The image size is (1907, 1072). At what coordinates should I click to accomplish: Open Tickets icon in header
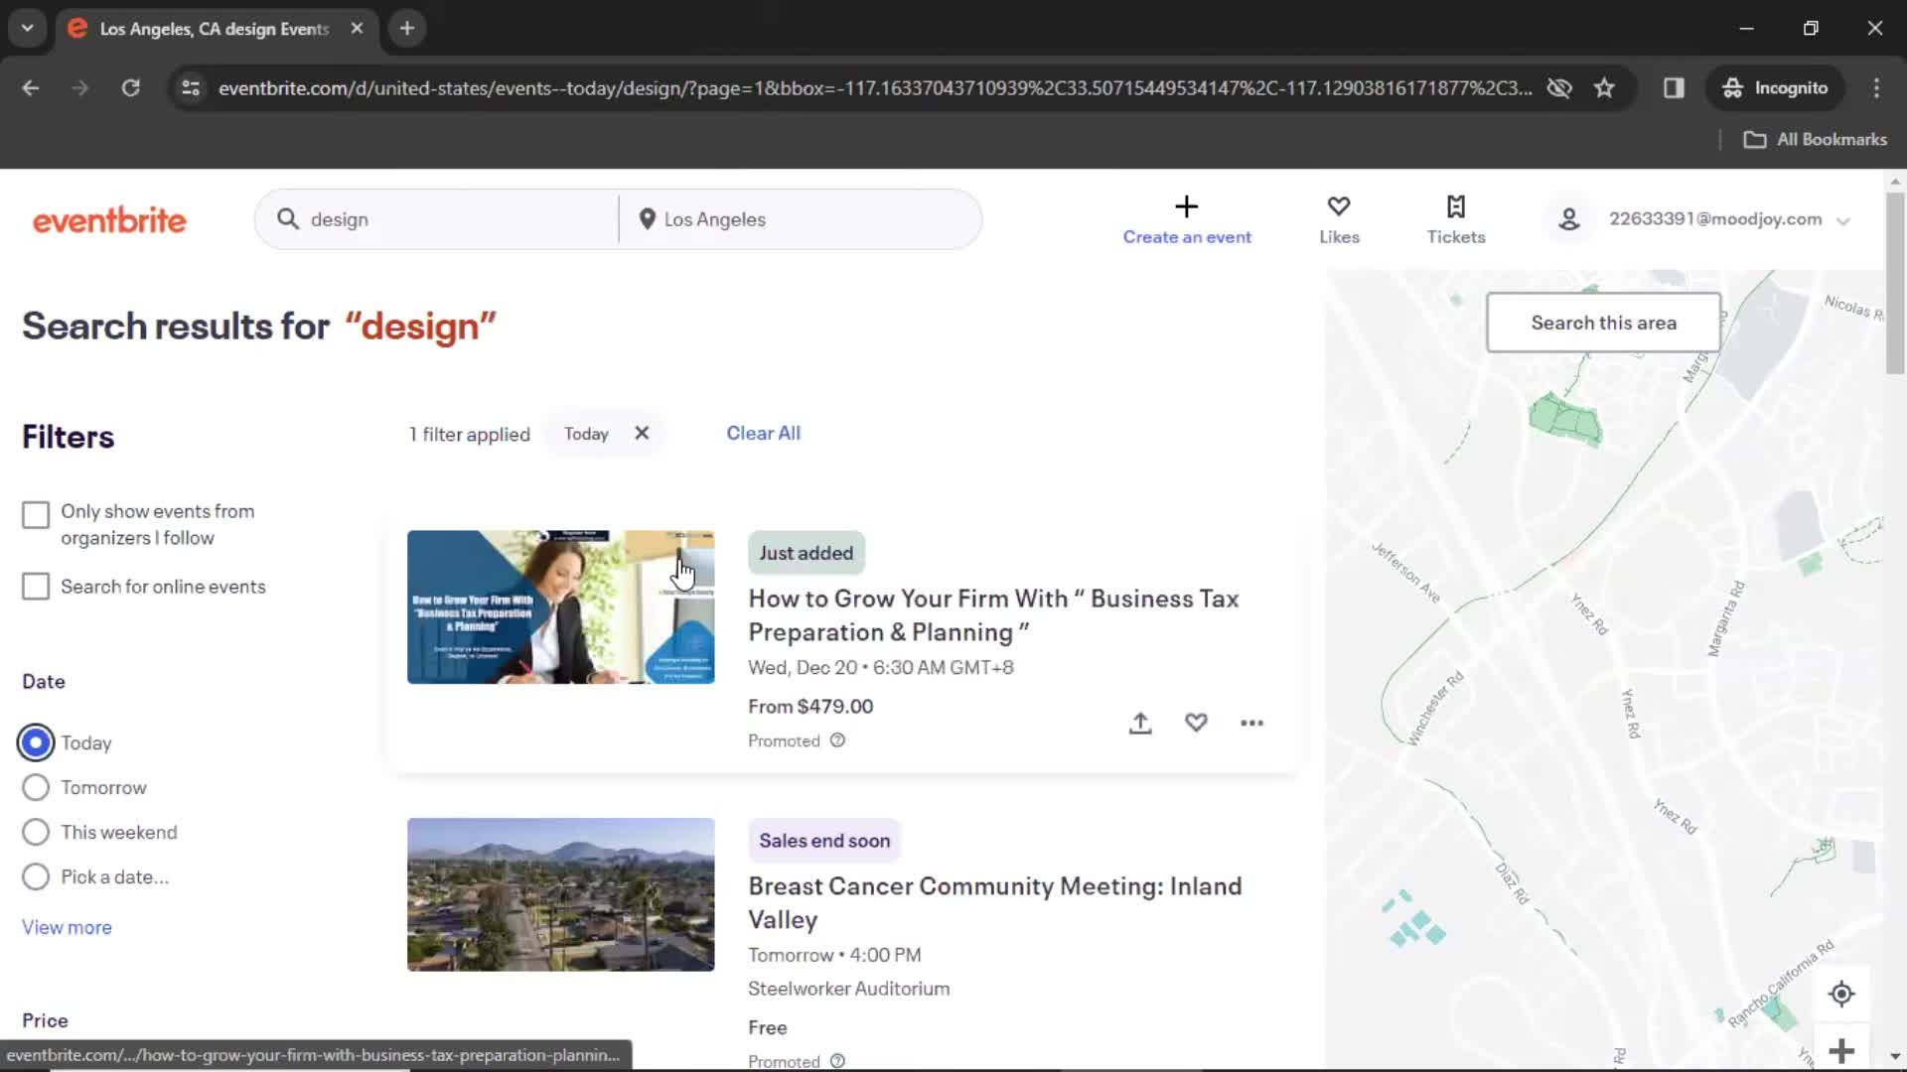pyautogui.click(x=1455, y=206)
